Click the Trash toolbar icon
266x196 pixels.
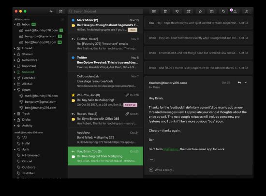click(165, 12)
